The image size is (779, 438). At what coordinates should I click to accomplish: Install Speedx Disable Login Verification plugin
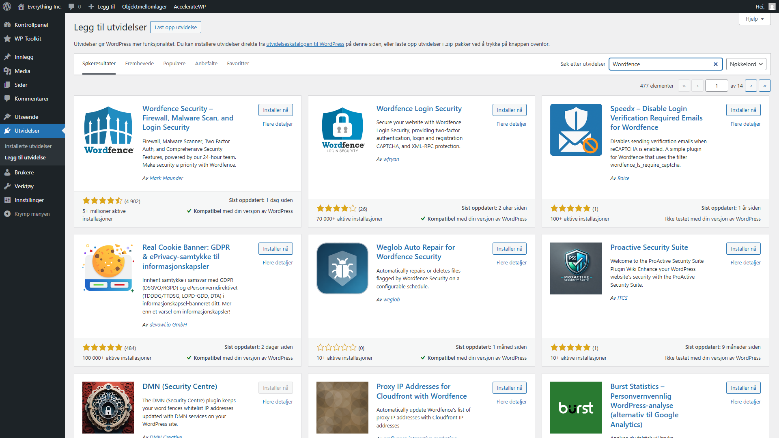coord(743,110)
